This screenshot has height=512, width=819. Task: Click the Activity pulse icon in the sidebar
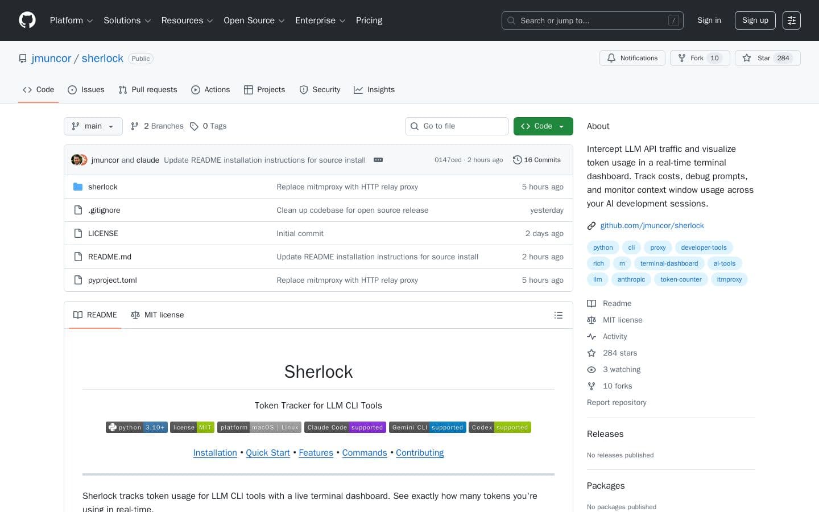point(591,336)
